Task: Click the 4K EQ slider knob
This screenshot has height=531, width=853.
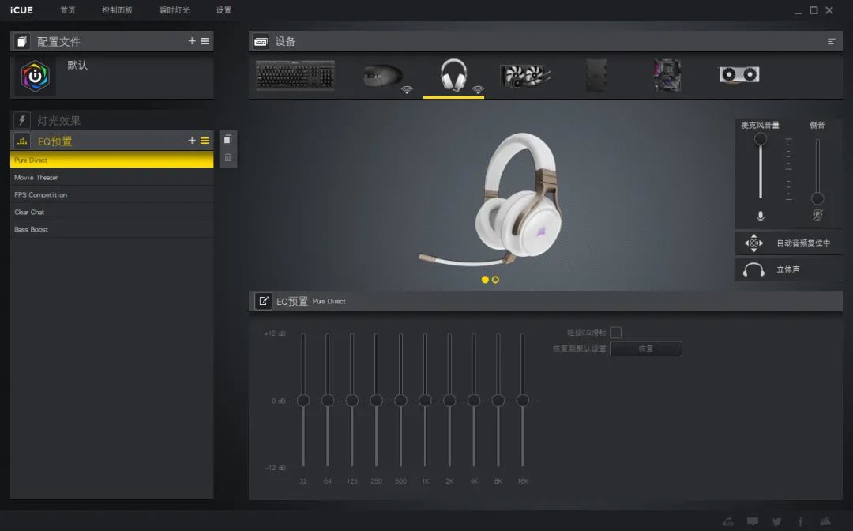Action: (474, 401)
